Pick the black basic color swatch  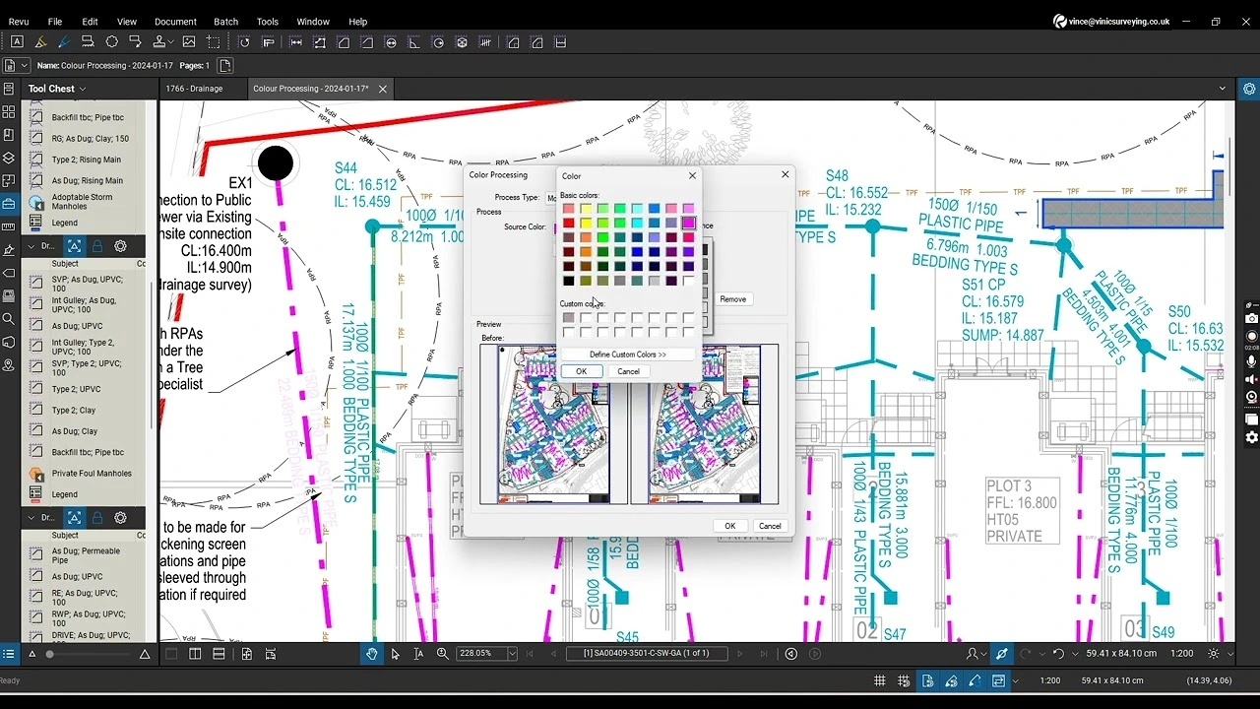[568, 282]
